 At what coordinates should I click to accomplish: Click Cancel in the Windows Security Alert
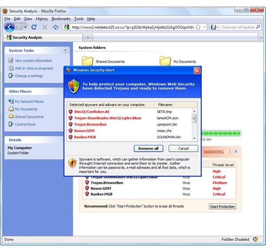pos(183,148)
